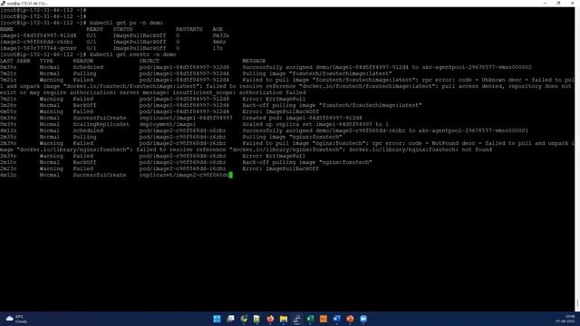This screenshot has width=580, height=326.
Task: Click ImagePullBackOff status of image3 pod
Action: pos(140,48)
